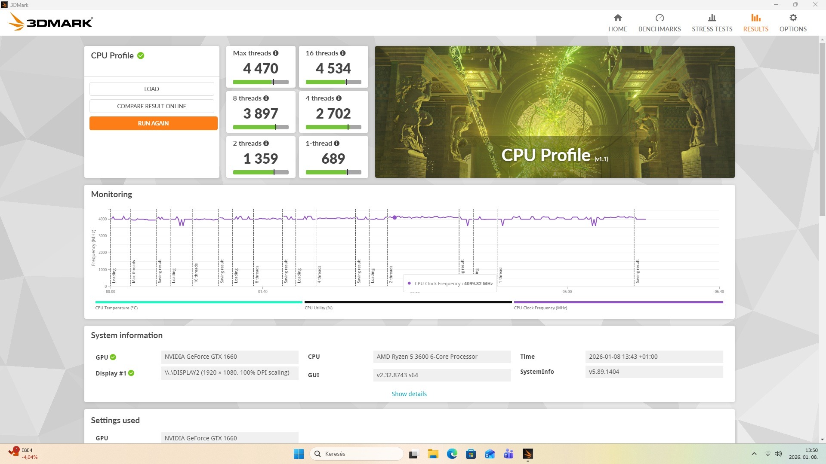The height and width of the screenshot is (464, 826).
Task: Expand Show details under System information
Action: pos(409,394)
